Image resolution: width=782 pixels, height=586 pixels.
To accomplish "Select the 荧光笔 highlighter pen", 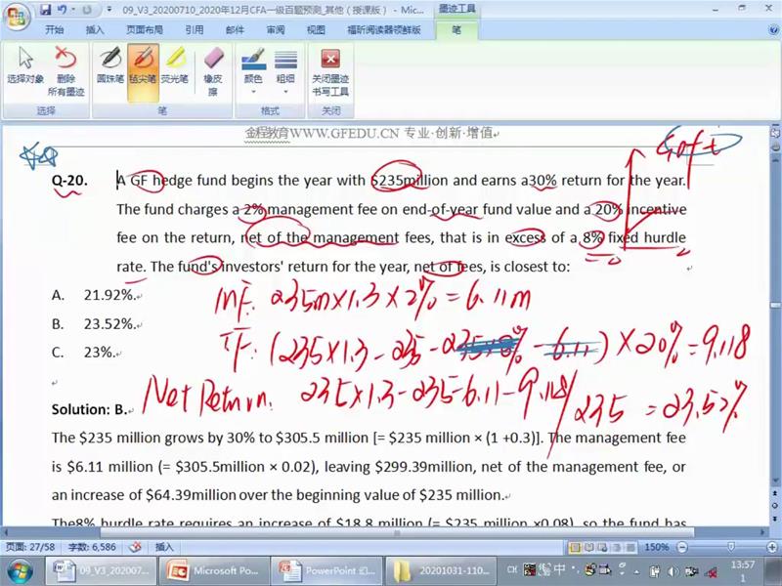I will pos(175,65).
